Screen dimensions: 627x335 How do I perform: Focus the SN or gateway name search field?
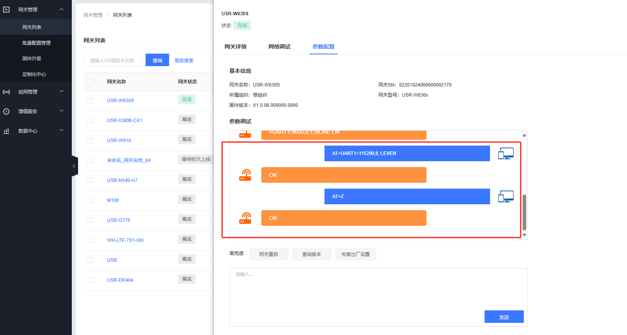(x=113, y=61)
